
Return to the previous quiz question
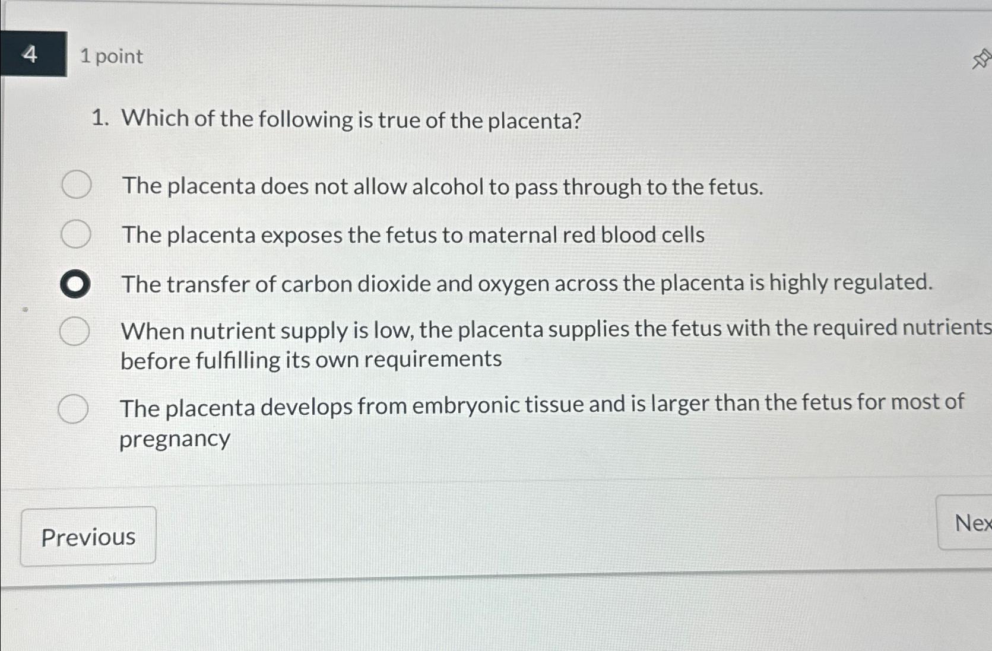pyautogui.click(x=87, y=536)
